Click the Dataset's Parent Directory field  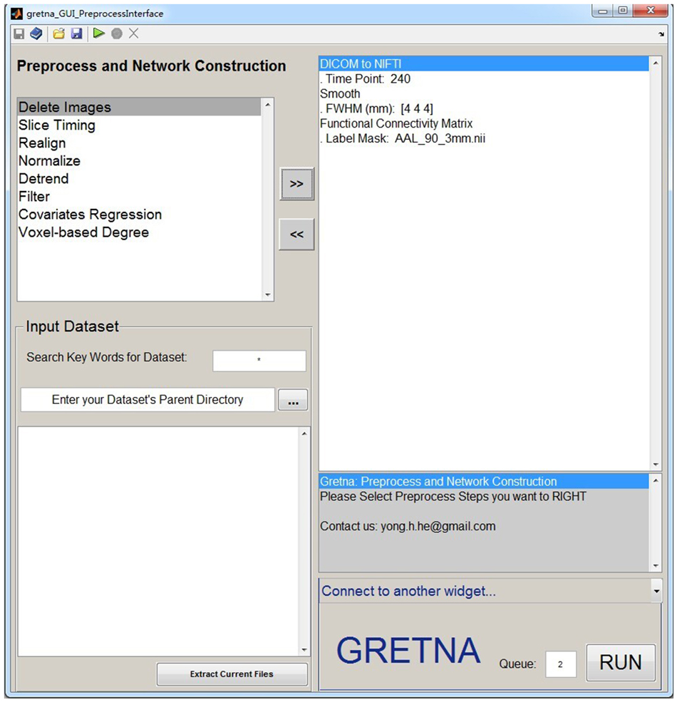(148, 400)
